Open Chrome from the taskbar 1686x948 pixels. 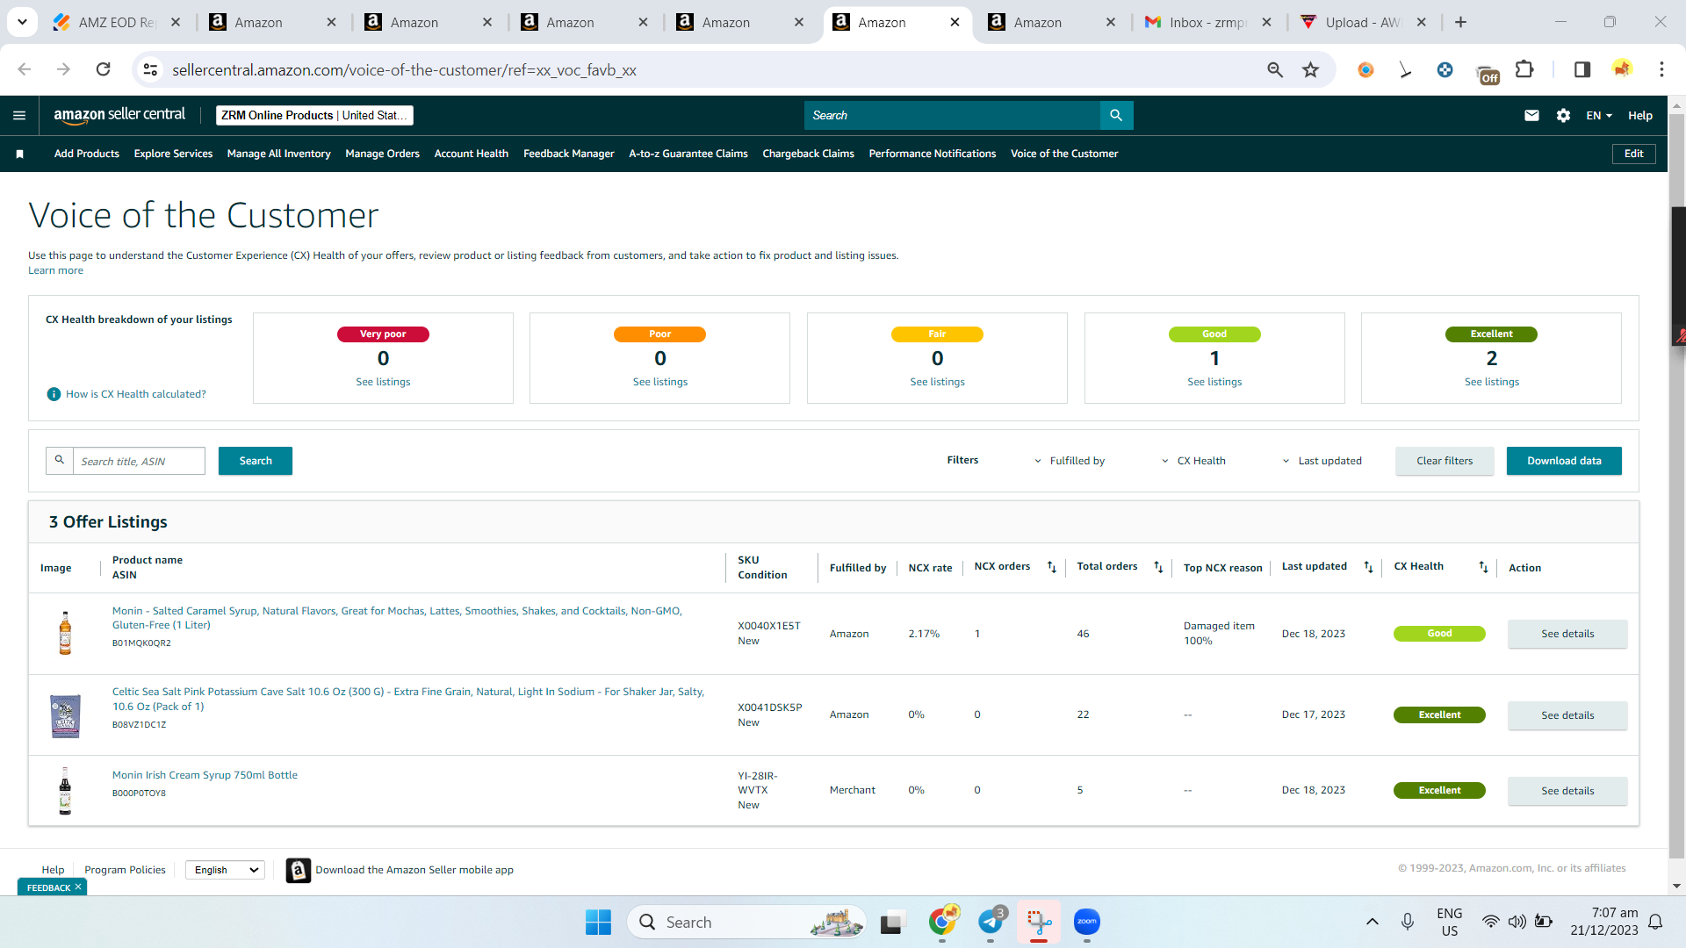point(942,922)
